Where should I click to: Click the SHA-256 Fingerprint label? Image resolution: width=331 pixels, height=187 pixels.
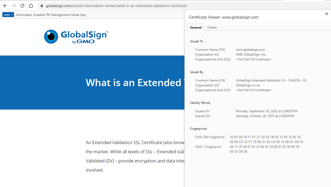click(x=210, y=137)
